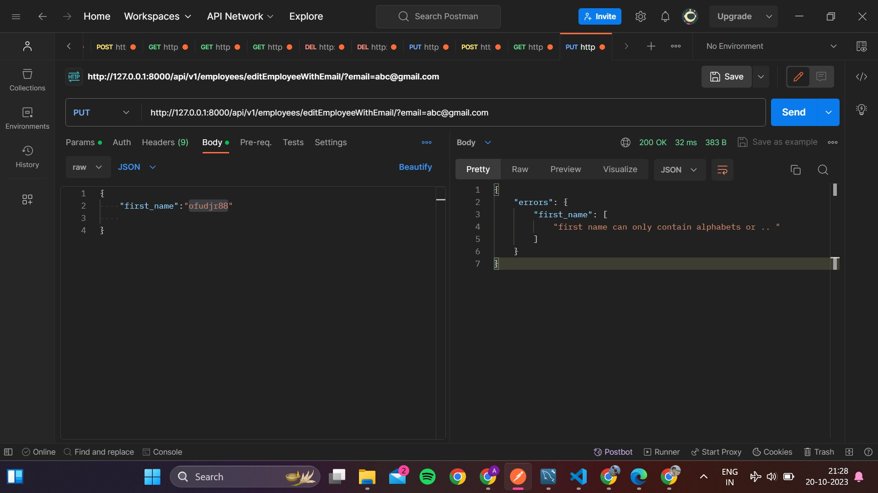Expand the No Environment dropdown
This screenshot has width=878, height=493.
(834, 46)
